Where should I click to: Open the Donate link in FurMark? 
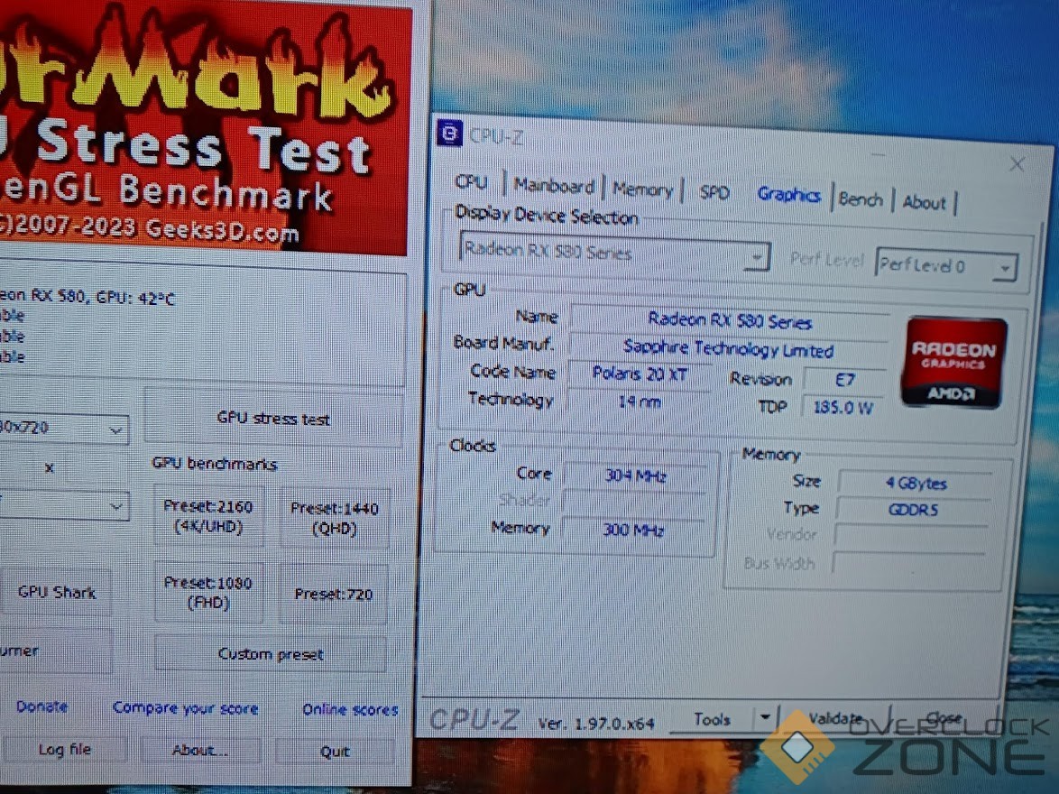tap(41, 706)
